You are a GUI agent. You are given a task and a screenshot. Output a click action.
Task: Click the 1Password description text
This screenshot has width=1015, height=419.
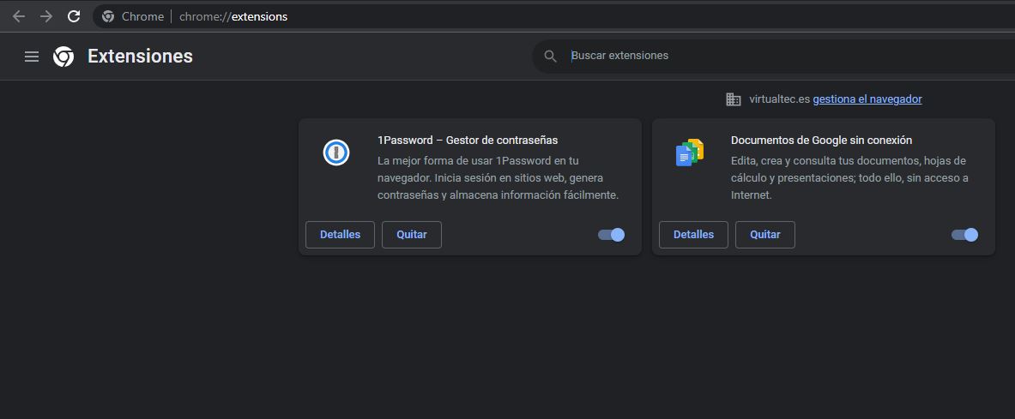click(x=498, y=177)
